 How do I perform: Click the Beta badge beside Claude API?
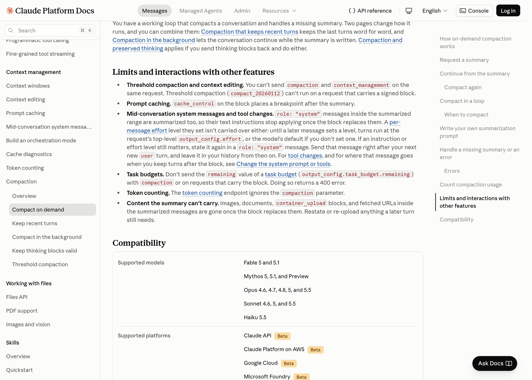[282, 336]
